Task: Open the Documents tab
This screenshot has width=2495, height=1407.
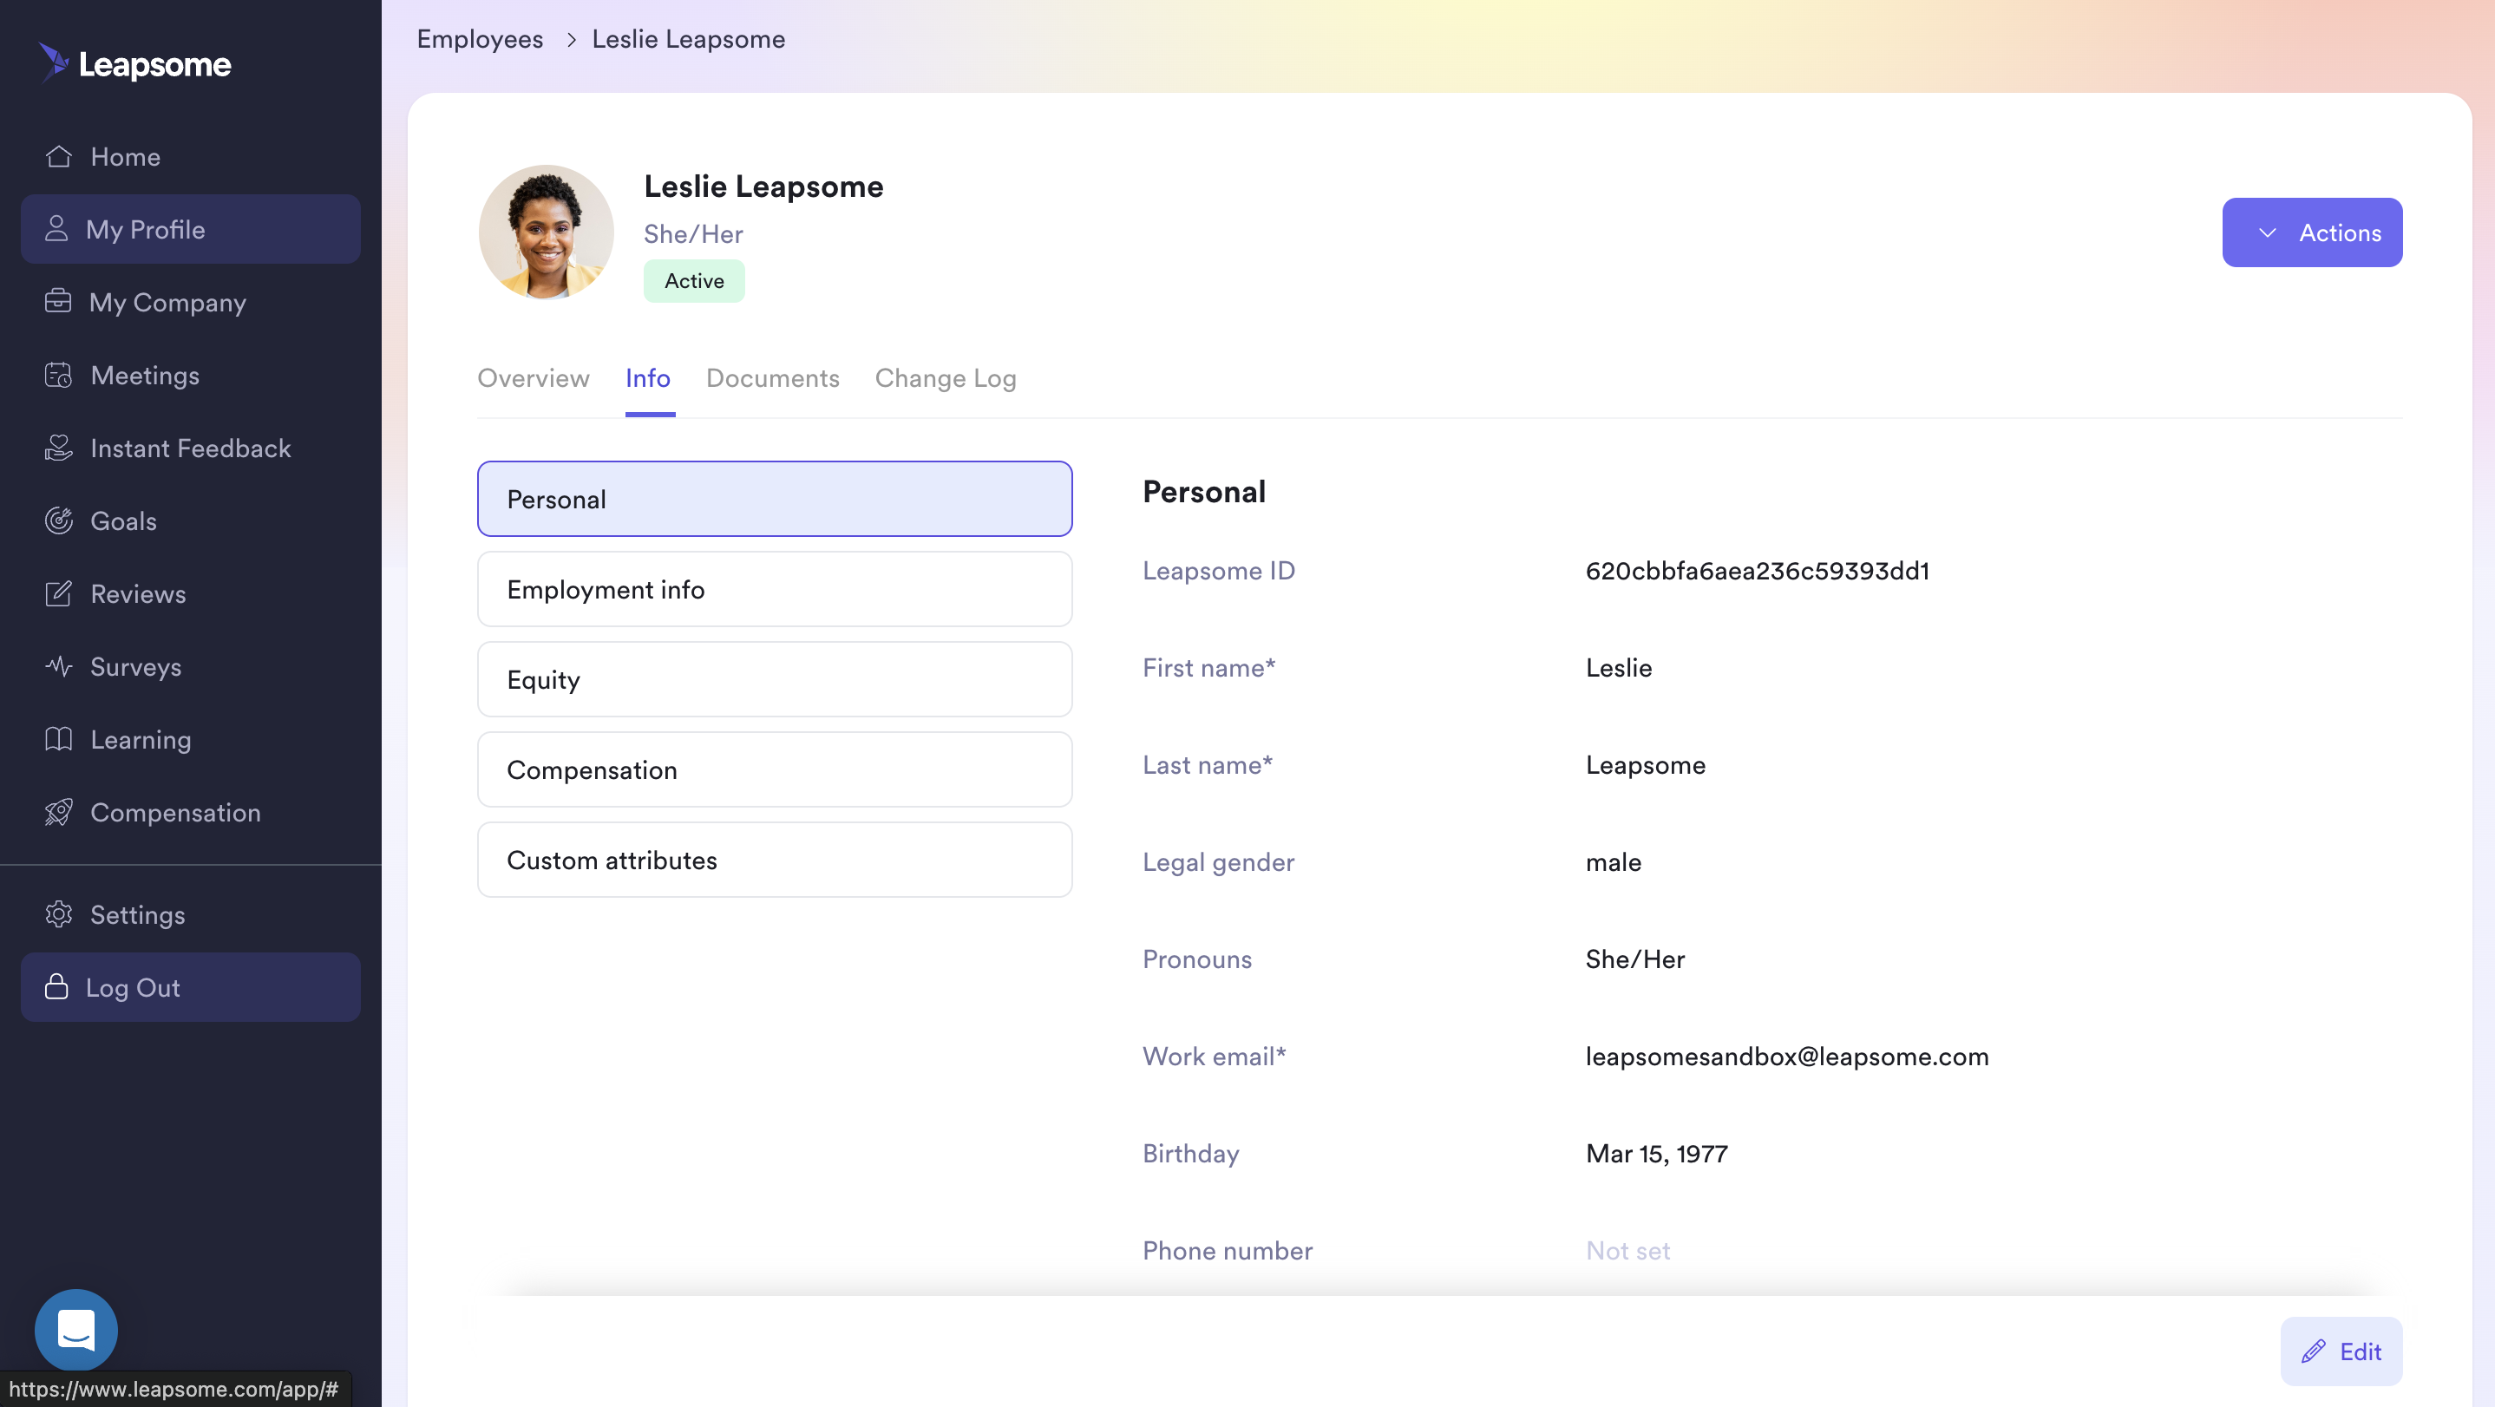Action: [773, 377]
